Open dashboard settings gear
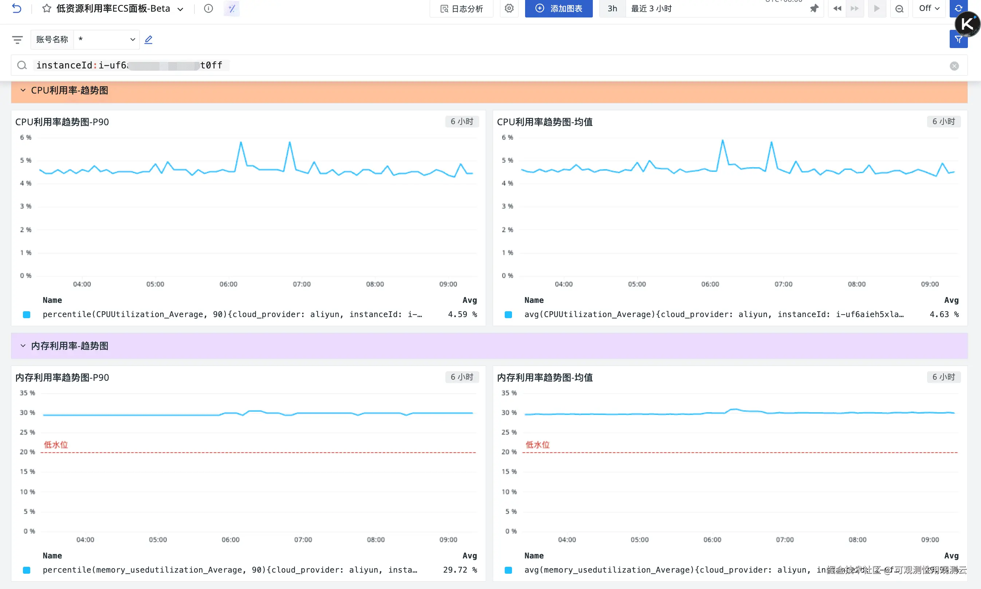Image resolution: width=981 pixels, height=589 pixels. click(509, 8)
